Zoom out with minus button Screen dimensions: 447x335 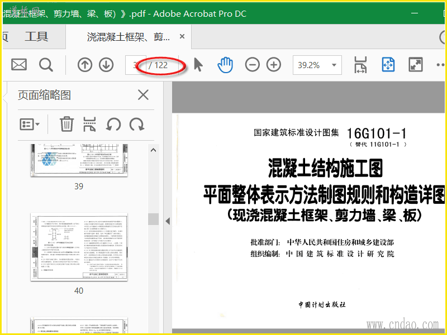coord(253,65)
